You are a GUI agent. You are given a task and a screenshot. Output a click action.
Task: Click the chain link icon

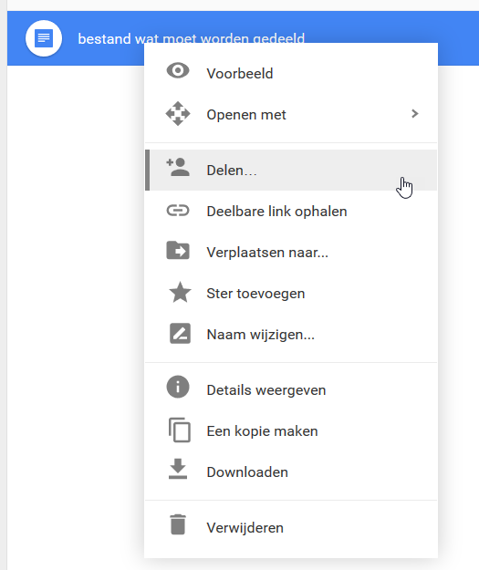click(178, 211)
